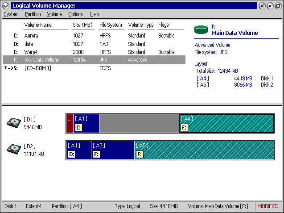Image resolution: width=284 pixels, height=213 pixels.
Task: Click the [ D2 ] disk label
Action: (x=29, y=146)
